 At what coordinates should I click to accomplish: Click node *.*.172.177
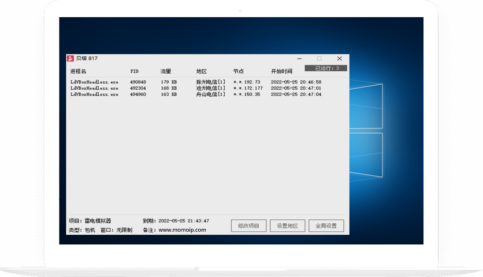248,88
